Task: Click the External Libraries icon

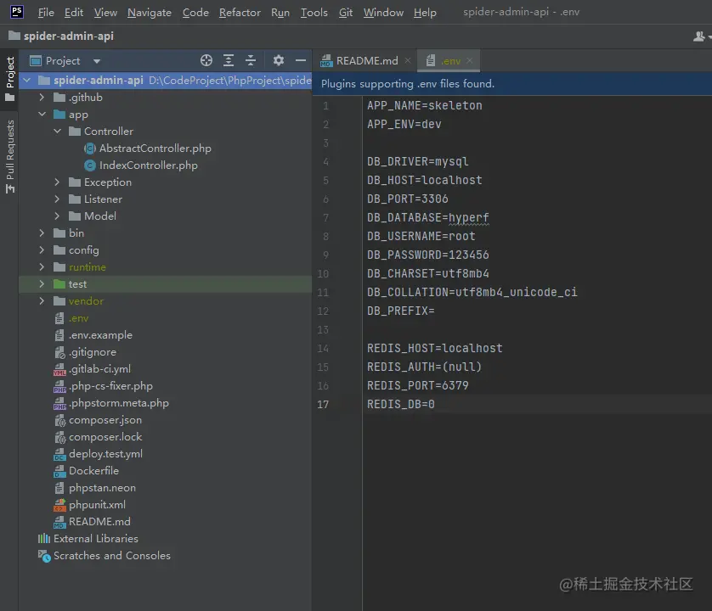Action: (44, 538)
